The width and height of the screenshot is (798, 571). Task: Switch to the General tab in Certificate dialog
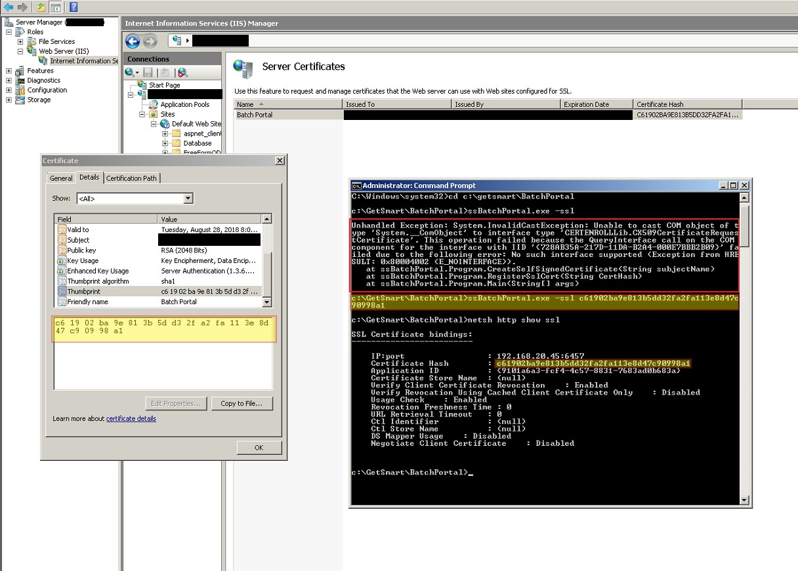[x=61, y=178]
